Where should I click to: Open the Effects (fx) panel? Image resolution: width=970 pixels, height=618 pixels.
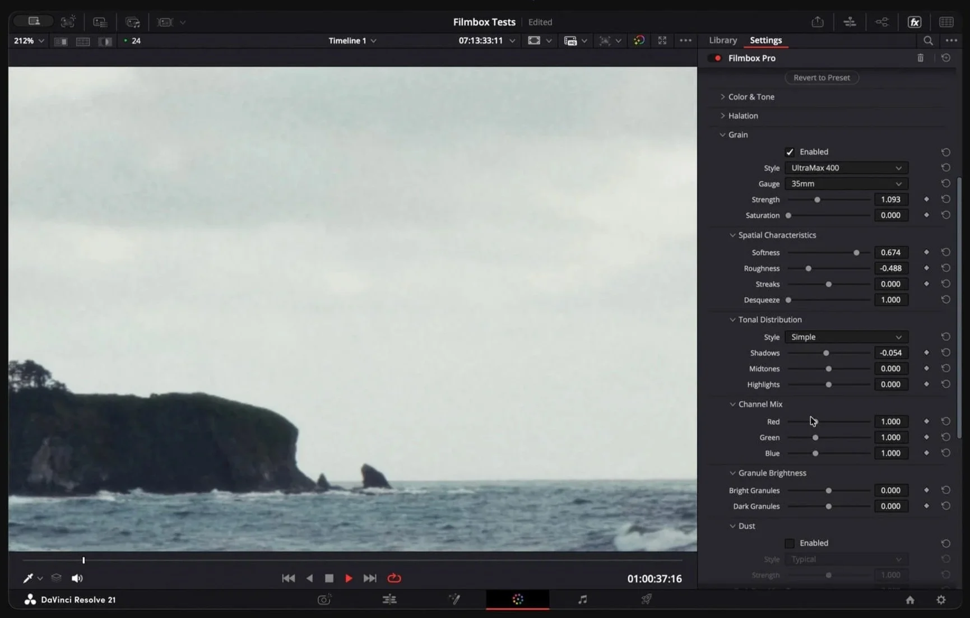915,22
